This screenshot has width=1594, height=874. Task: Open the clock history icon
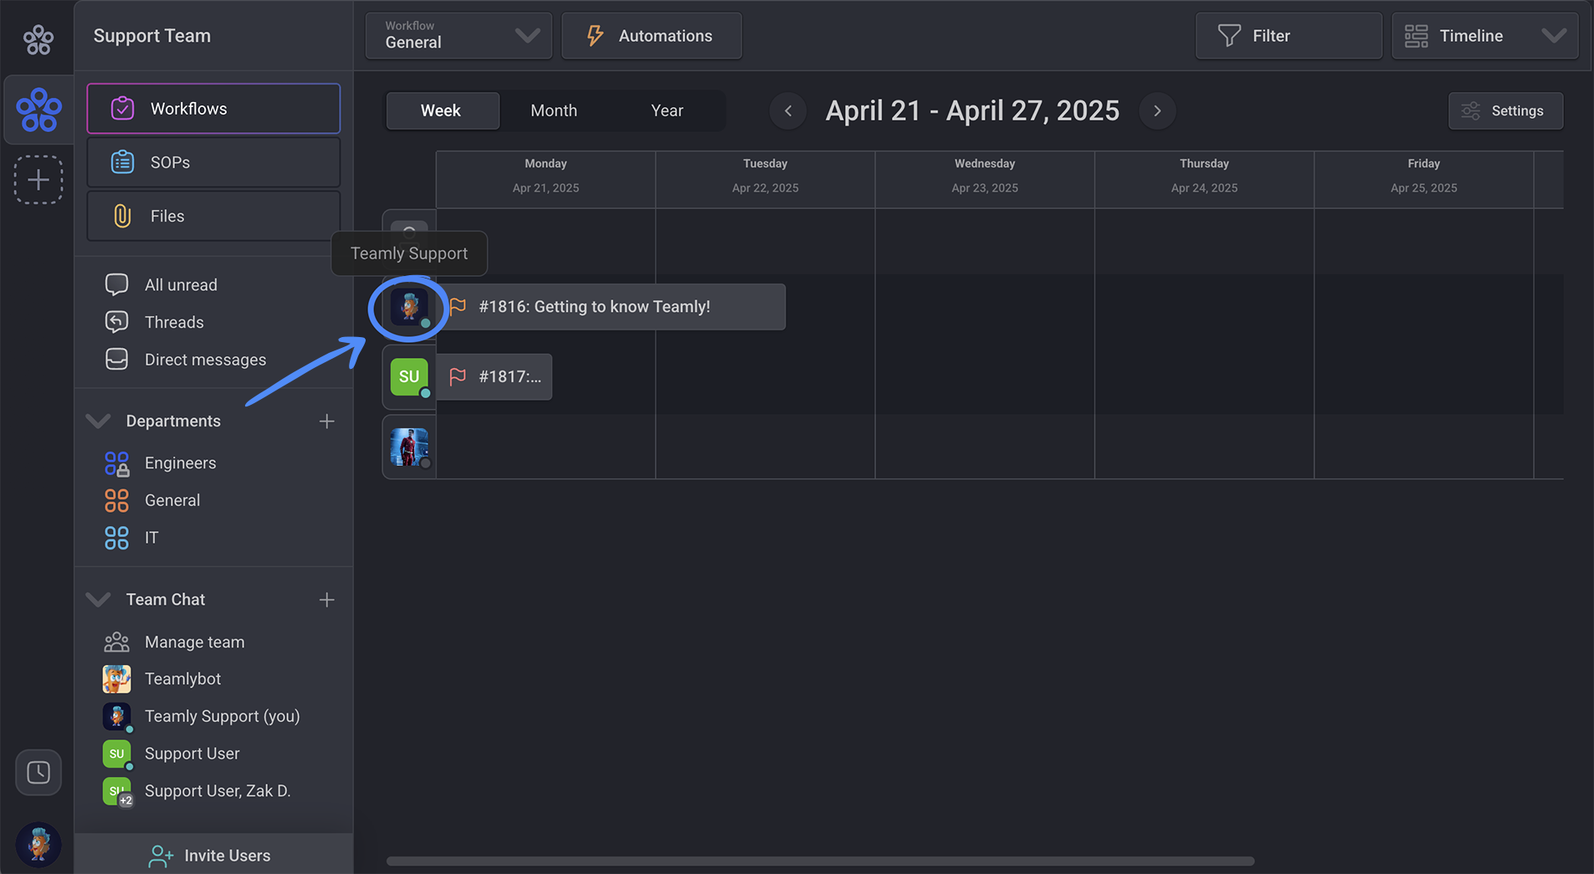pos(38,772)
